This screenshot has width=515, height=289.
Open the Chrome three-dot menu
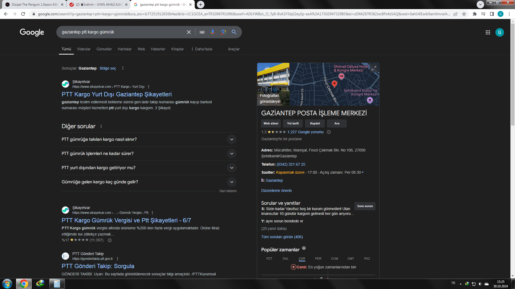509,14
